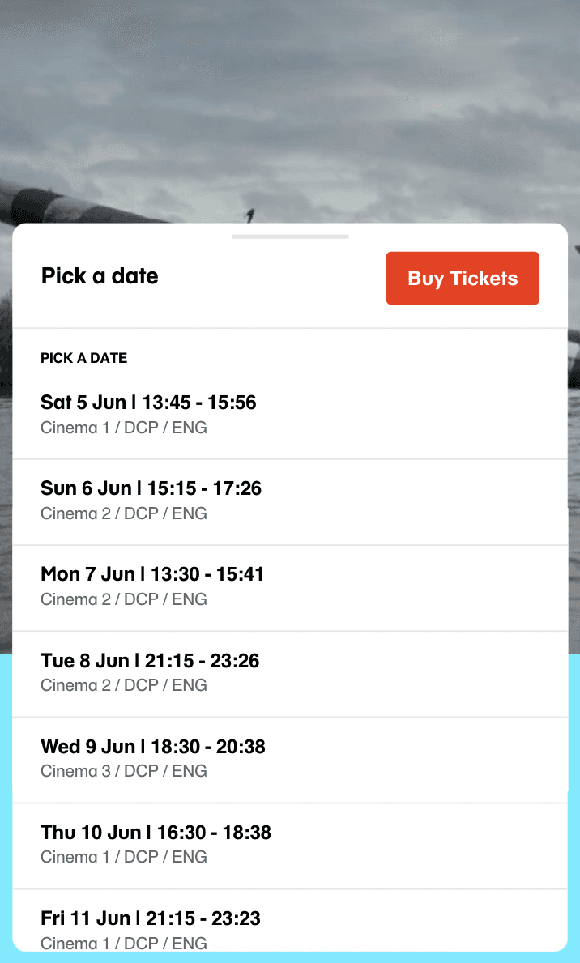Click the Pick a date heading
This screenshot has width=580, height=963.
coord(99,276)
